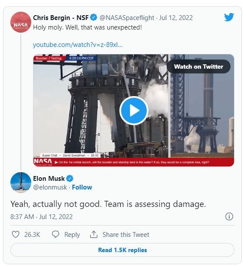Open the NASASpaceflight profile avatar

click(x=21, y=22)
